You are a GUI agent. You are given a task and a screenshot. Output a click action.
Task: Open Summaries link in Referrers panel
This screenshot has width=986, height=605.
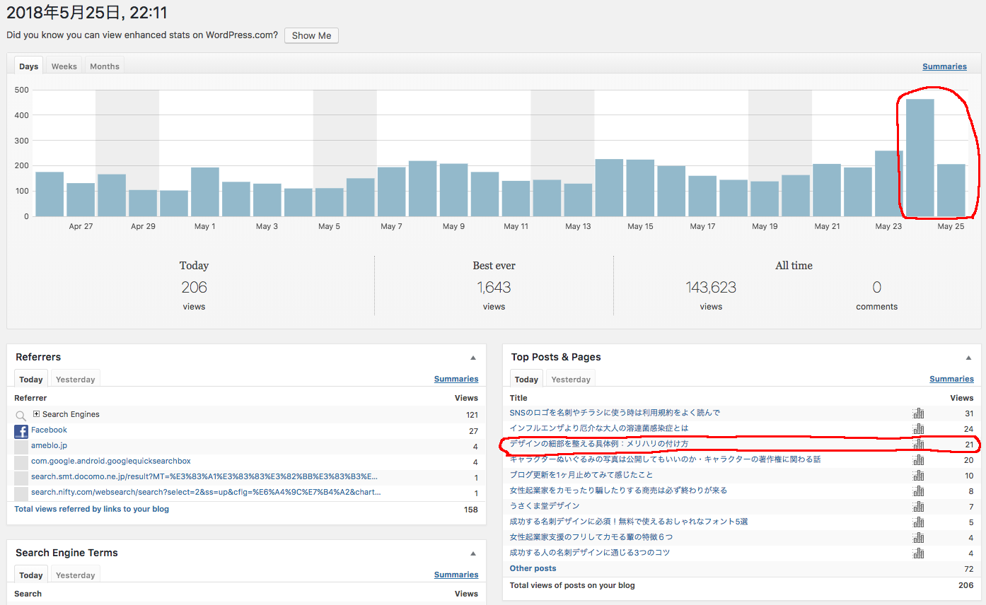pyautogui.click(x=456, y=379)
